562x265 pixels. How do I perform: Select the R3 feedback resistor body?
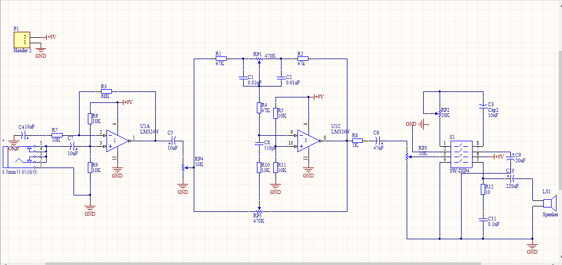click(x=106, y=91)
